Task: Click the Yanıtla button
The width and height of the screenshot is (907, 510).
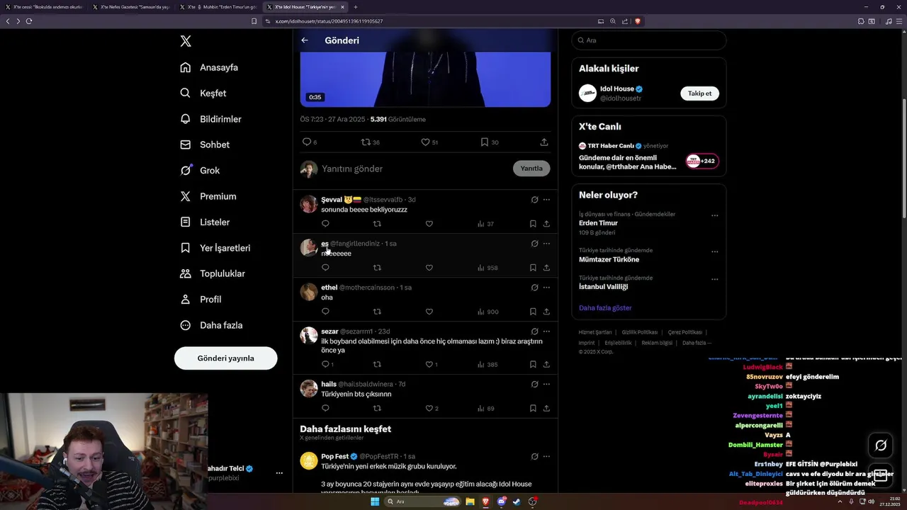Action: coord(531,169)
